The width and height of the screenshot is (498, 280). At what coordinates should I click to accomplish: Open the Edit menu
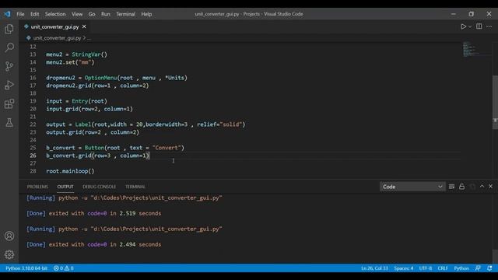34,14
